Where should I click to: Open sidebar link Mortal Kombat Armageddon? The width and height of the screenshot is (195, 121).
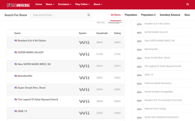pyautogui.click(x=159, y=92)
